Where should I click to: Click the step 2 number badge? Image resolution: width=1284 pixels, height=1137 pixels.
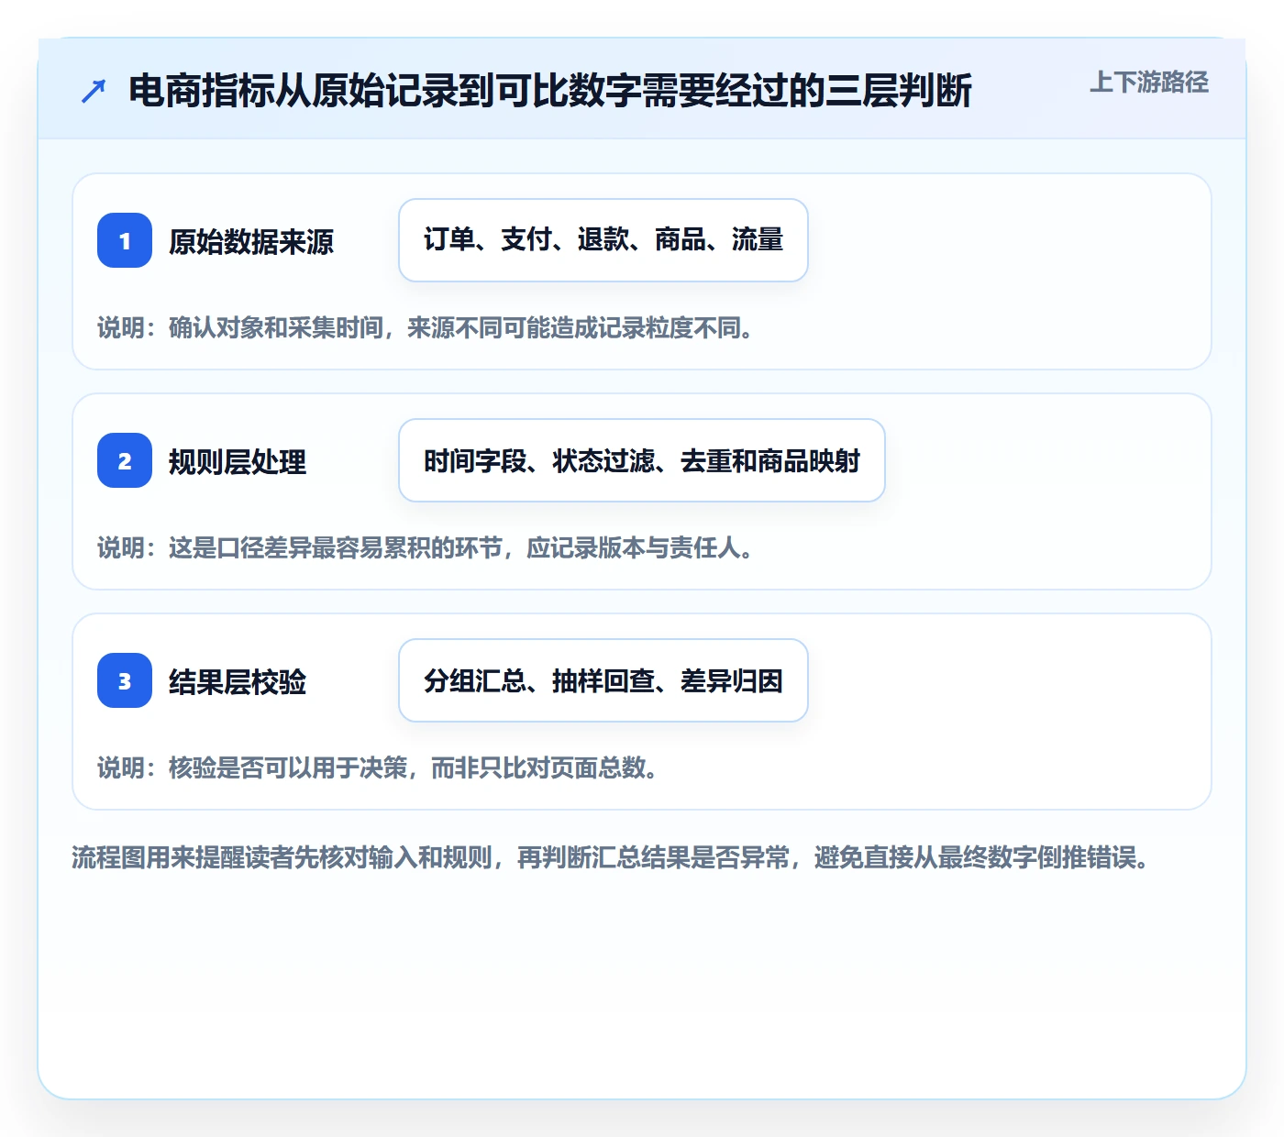point(125,460)
